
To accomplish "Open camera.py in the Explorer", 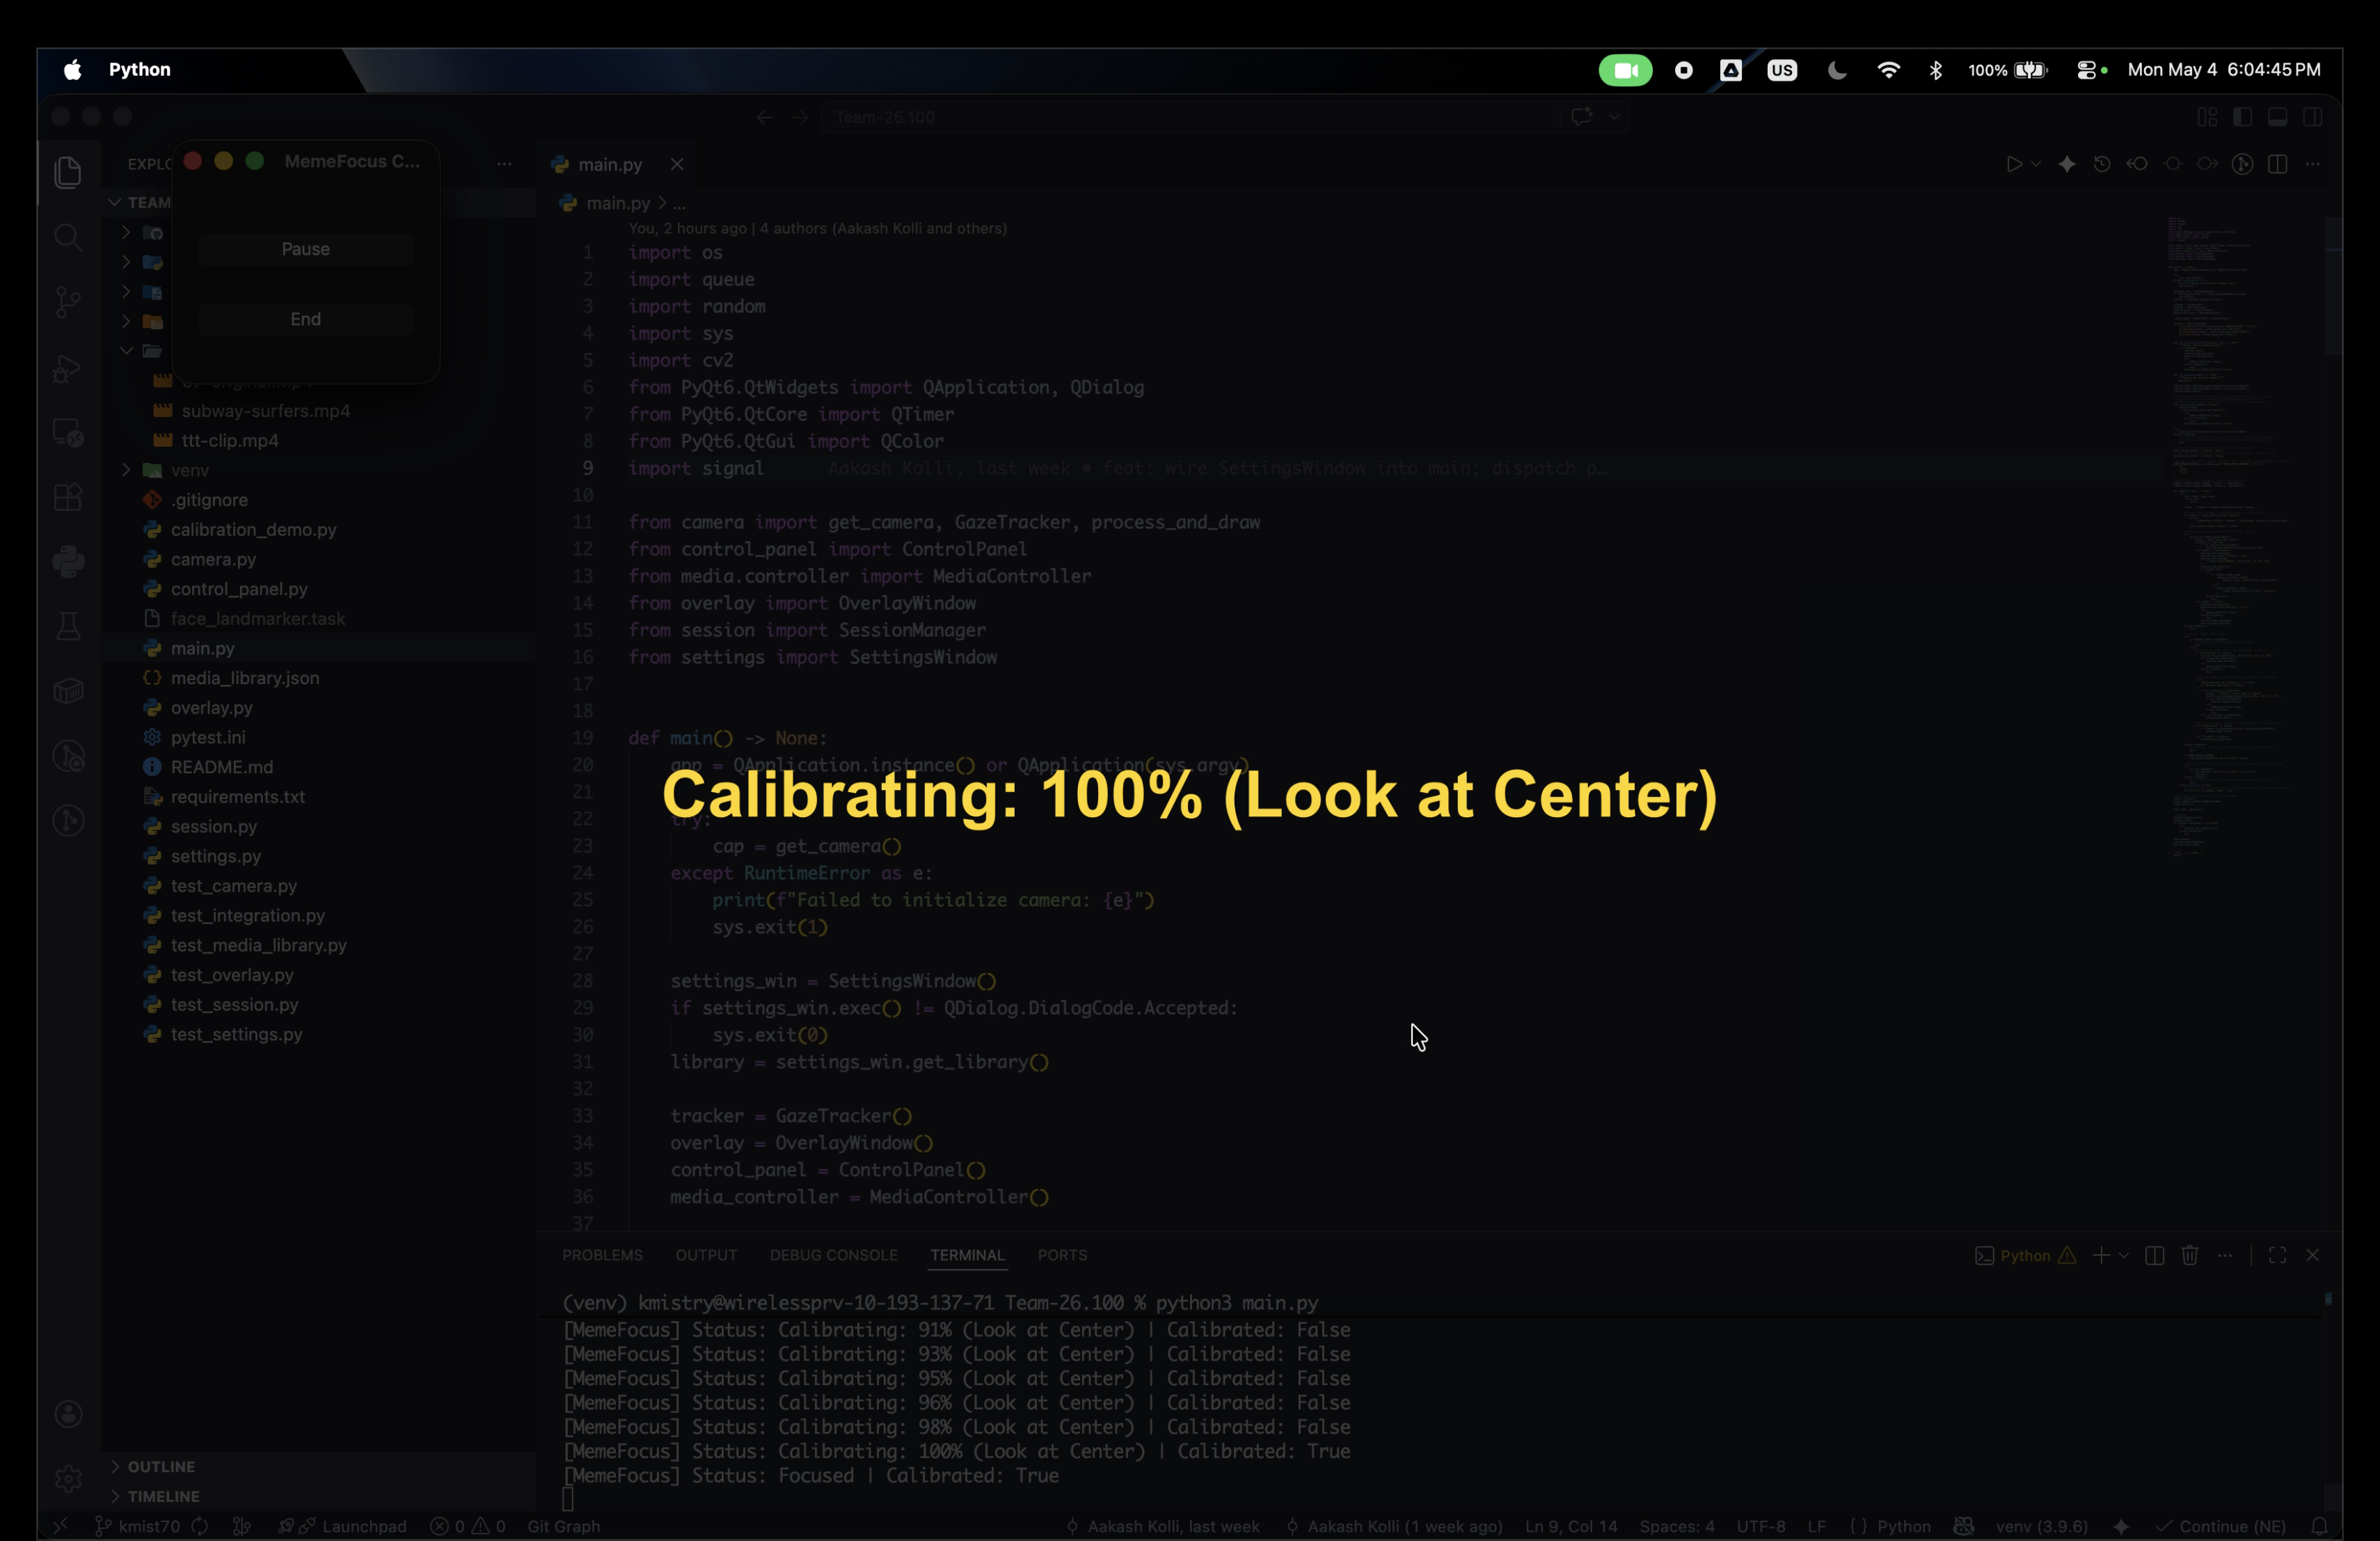I will click(x=213, y=559).
